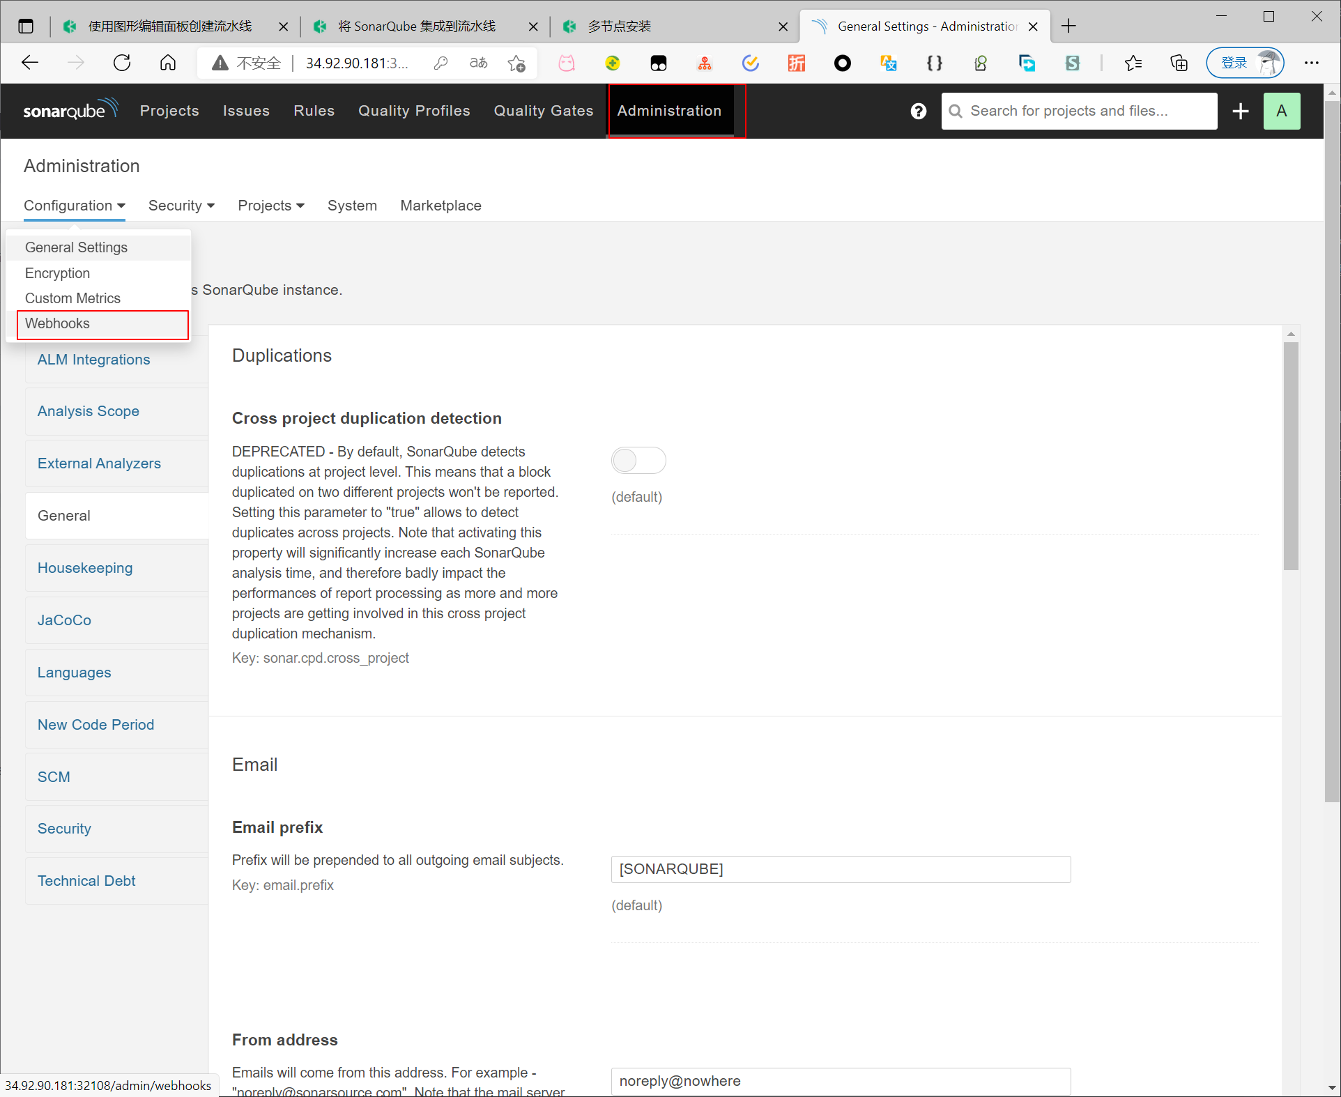Click the Email prefix input field
Viewport: 1341px width, 1097px height.
[x=840, y=869]
